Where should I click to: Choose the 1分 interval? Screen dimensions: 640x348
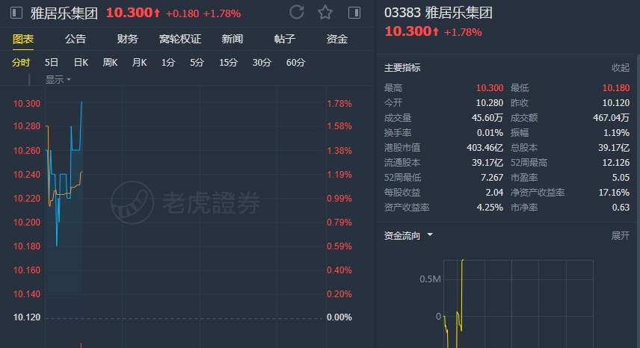(x=168, y=63)
